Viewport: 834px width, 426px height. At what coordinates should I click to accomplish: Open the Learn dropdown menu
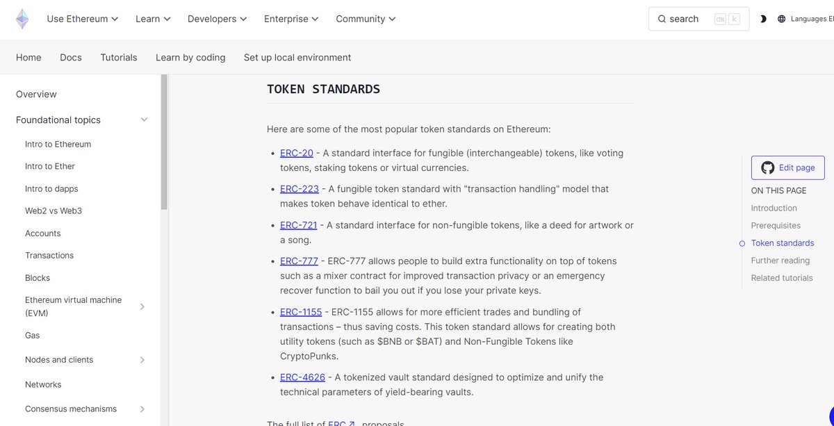[153, 19]
